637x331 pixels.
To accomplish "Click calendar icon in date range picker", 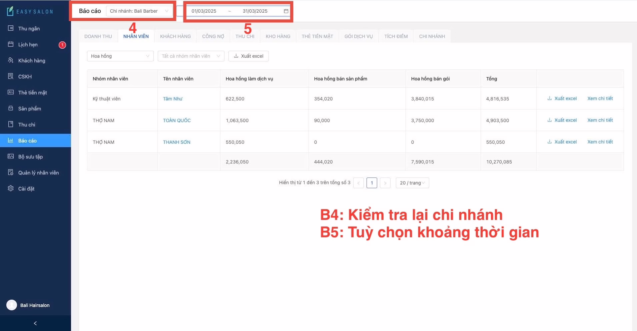I will pos(286,11).
